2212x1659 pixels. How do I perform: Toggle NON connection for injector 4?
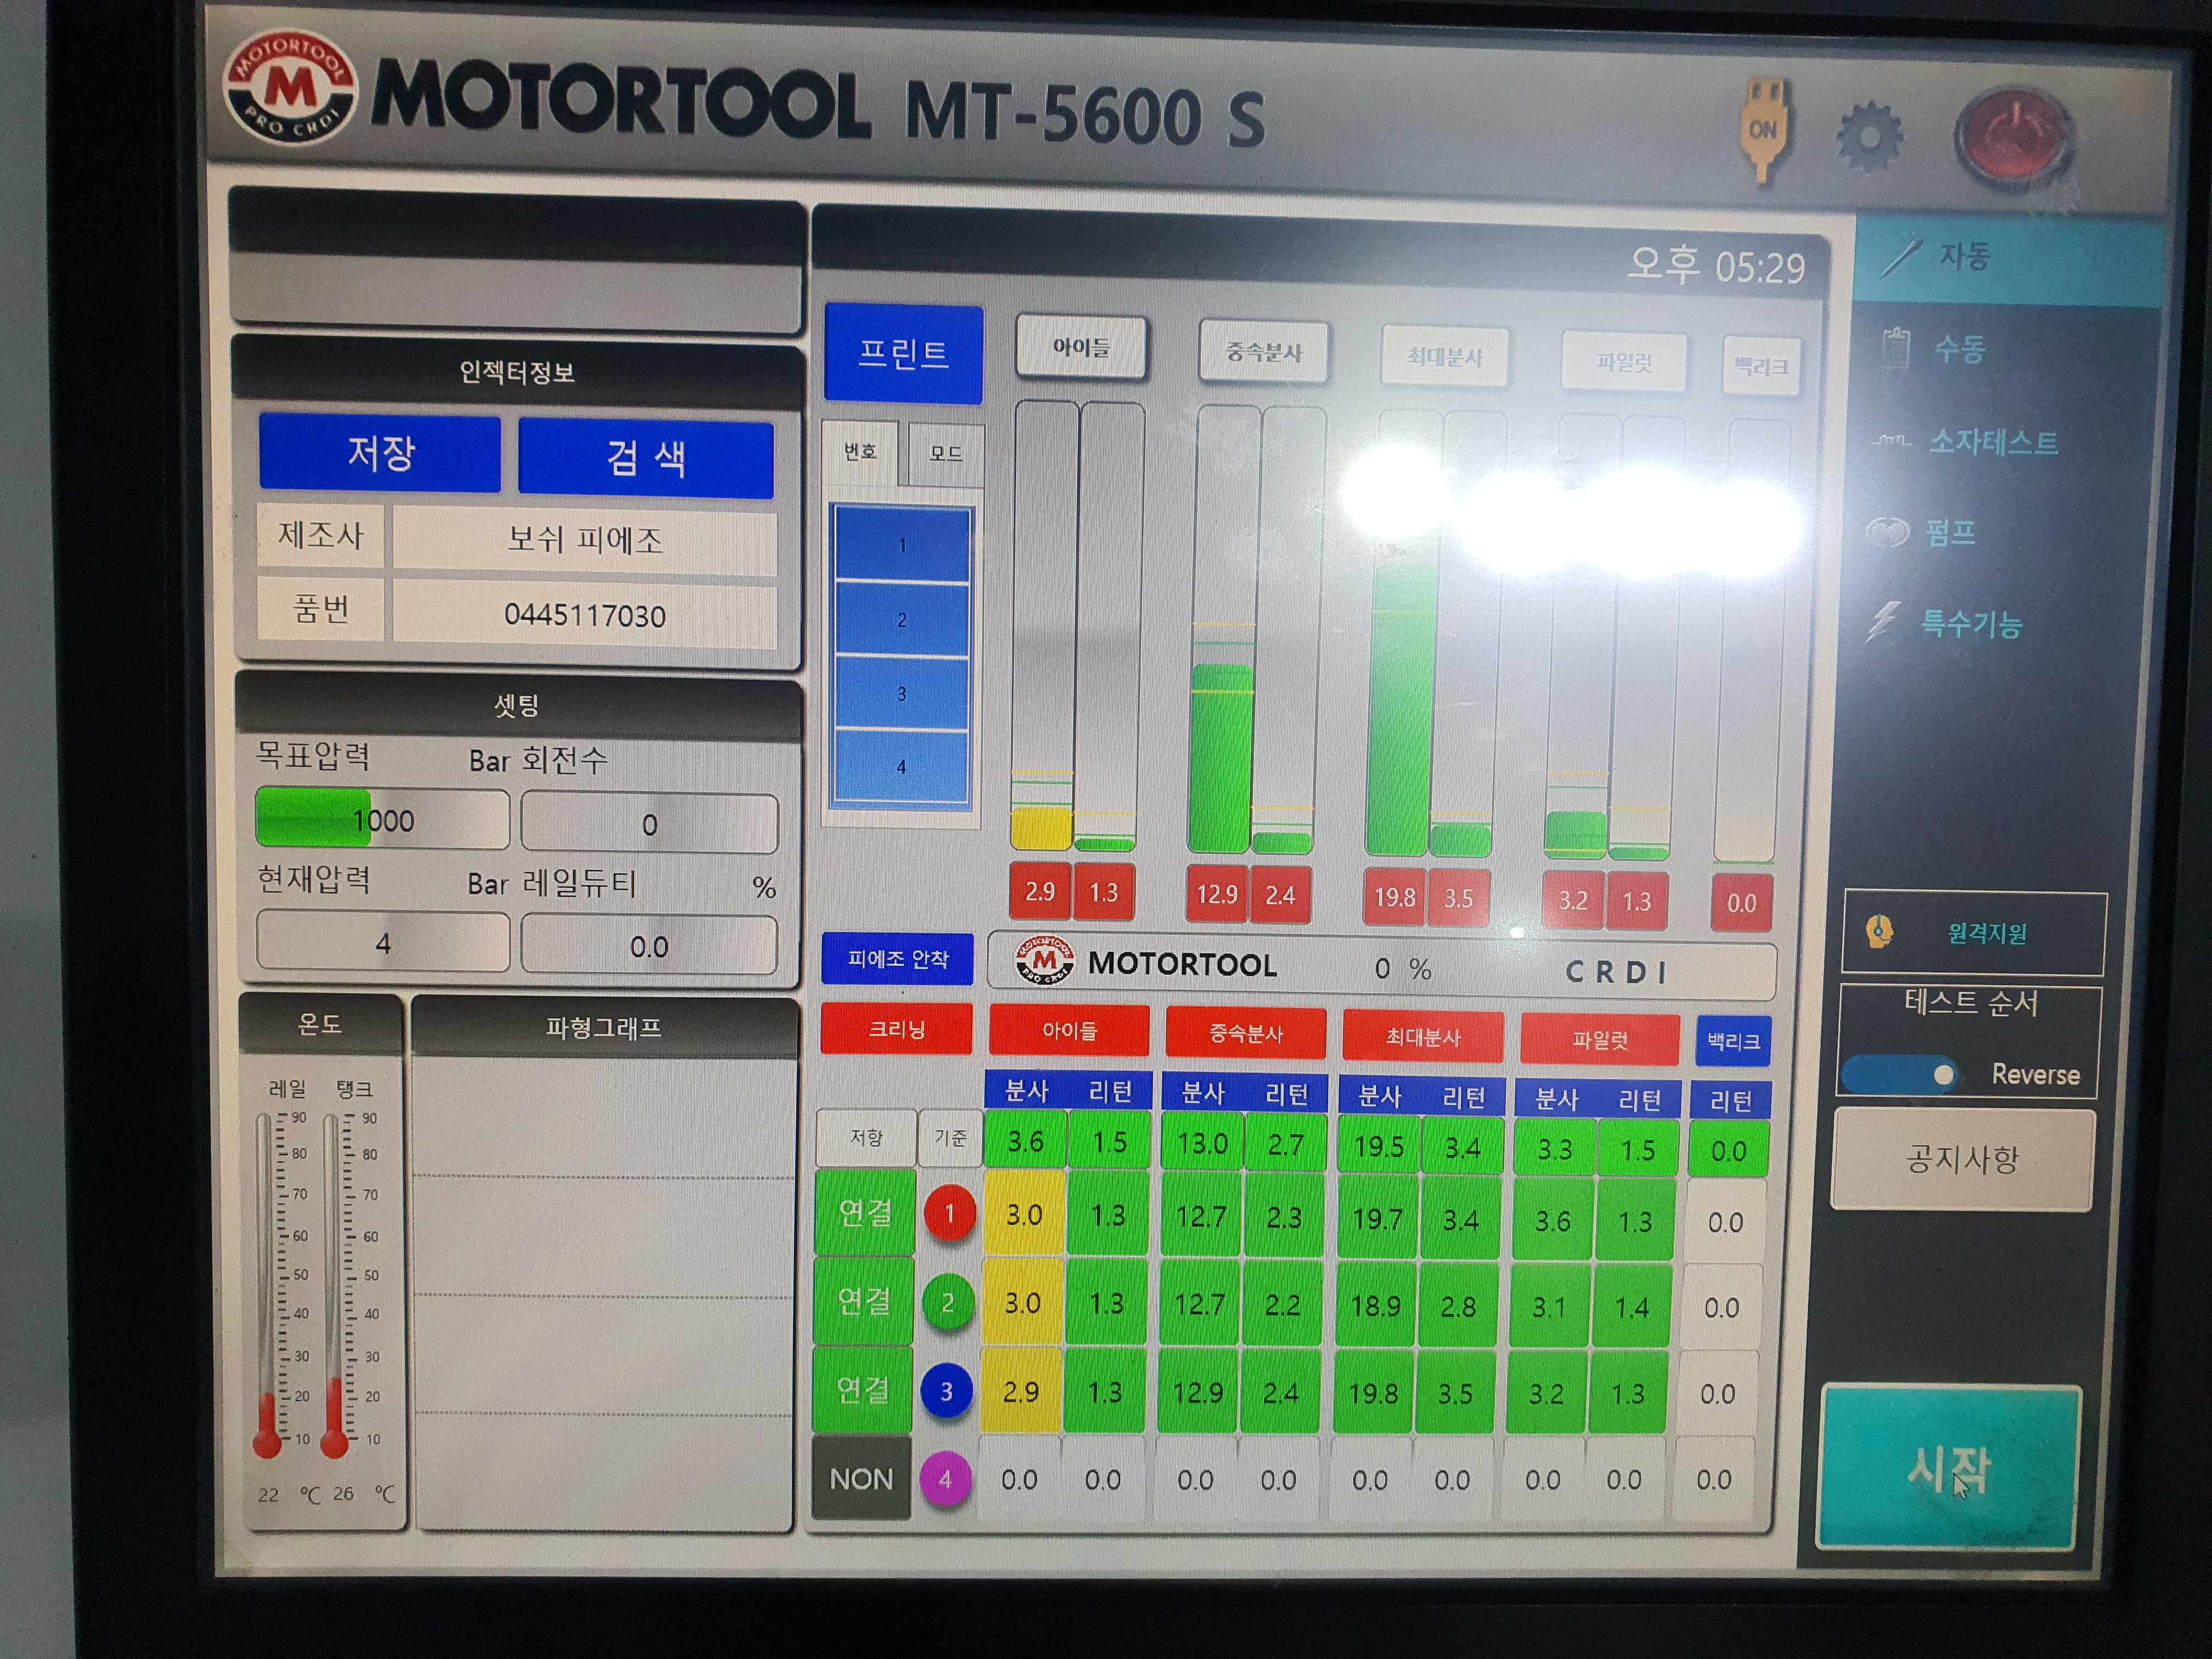coord(861,1478)
